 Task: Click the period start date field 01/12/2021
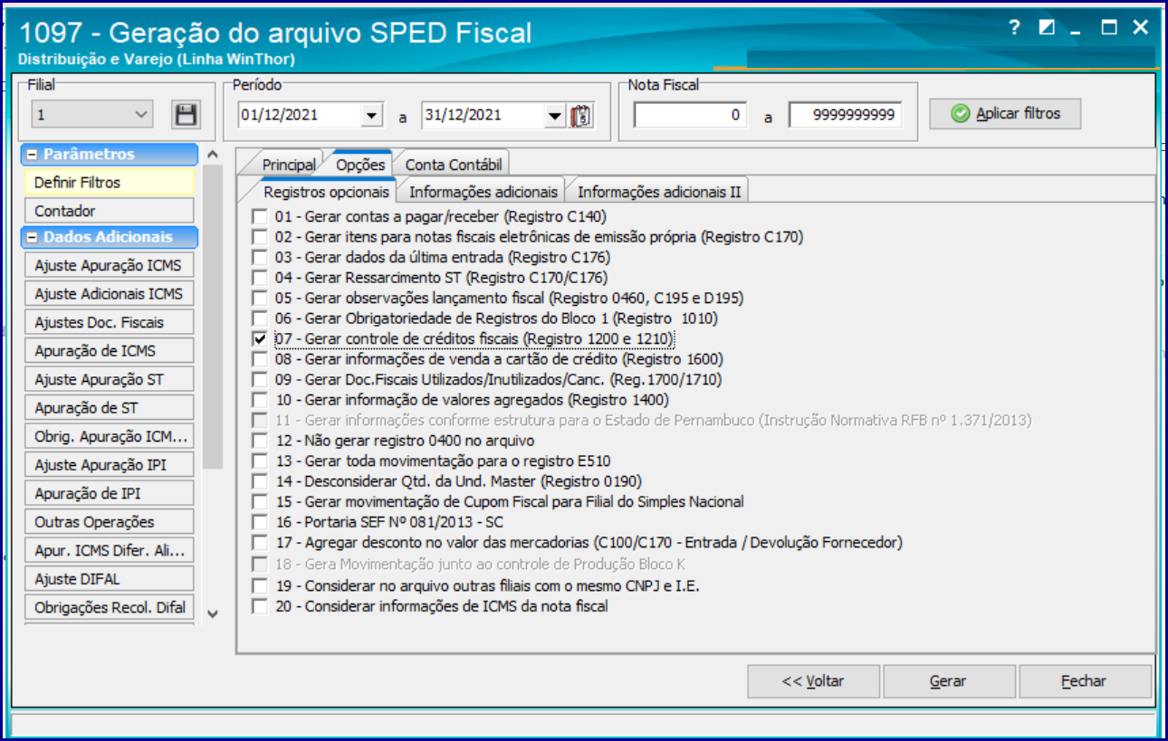point(299,116)
